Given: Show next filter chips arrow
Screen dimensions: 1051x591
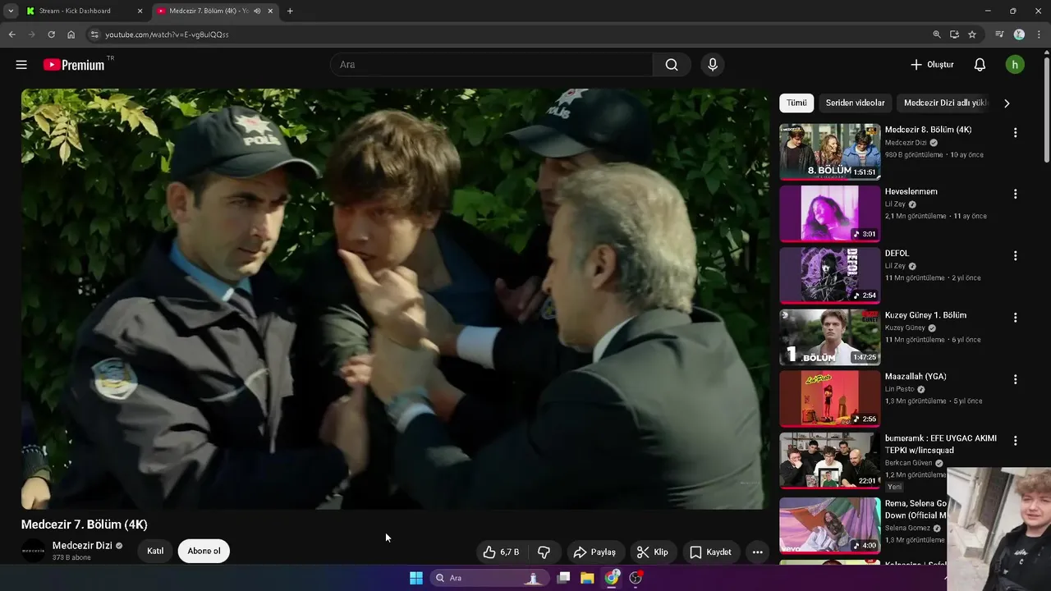Looking at the screenshot, I should pos(1007,103).
